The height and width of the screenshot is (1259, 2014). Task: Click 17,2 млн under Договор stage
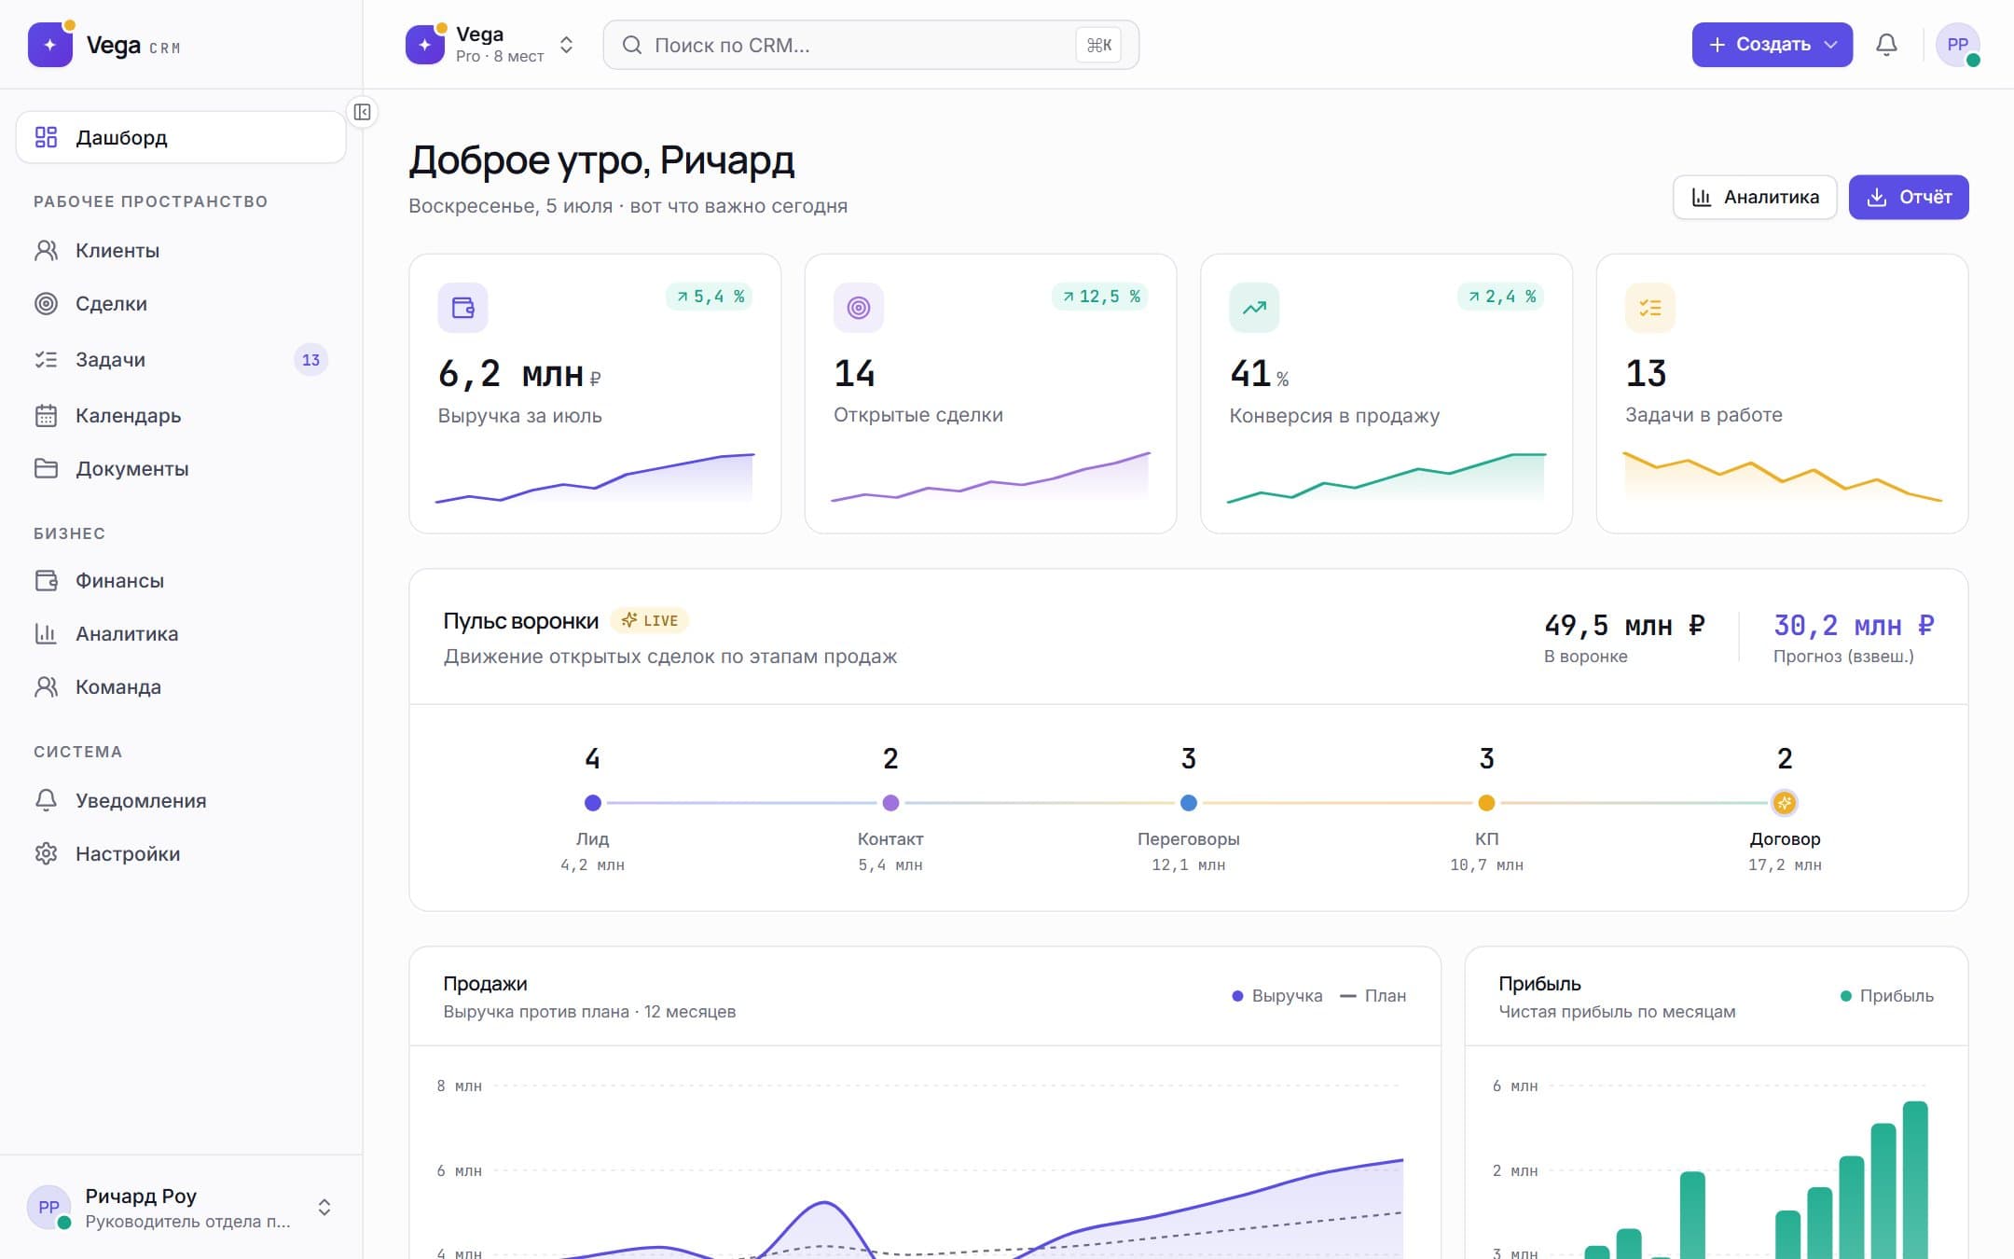[1784, 865]
